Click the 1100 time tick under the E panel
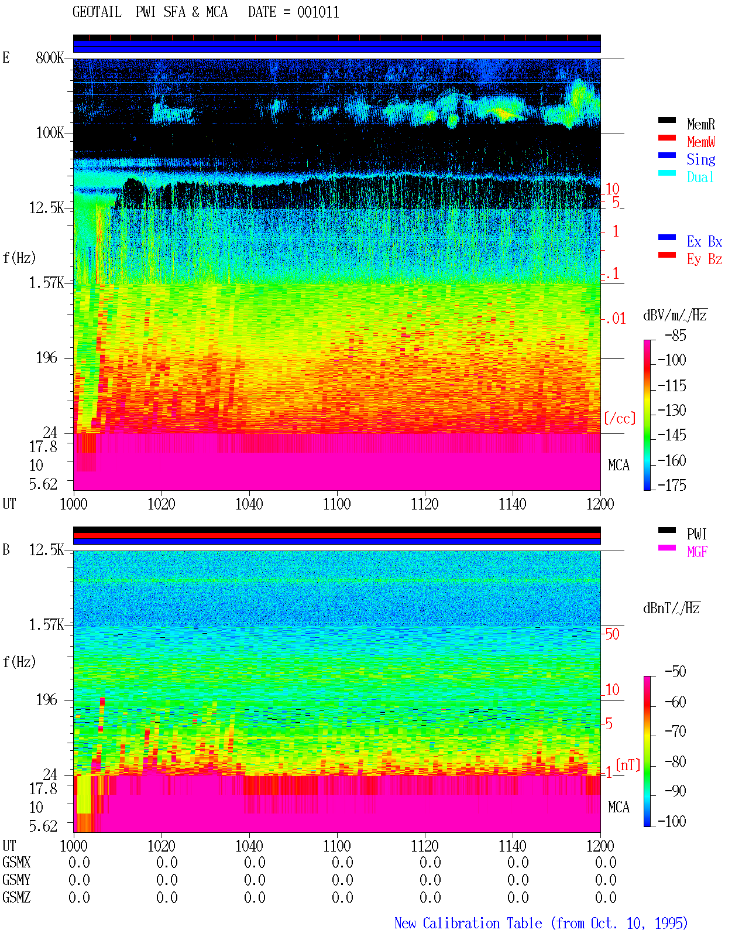Image resolution: width=749 pixels, height=933 pixels. [337, 504]
